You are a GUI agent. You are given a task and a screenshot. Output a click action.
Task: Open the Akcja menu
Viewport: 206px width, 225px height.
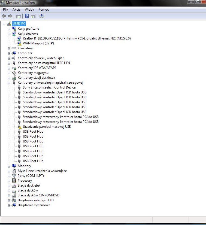tap(16, 10)
